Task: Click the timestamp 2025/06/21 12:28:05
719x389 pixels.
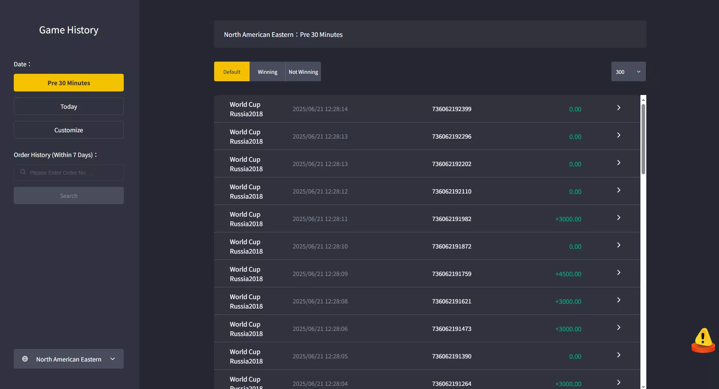Action: tap(320, 356)
